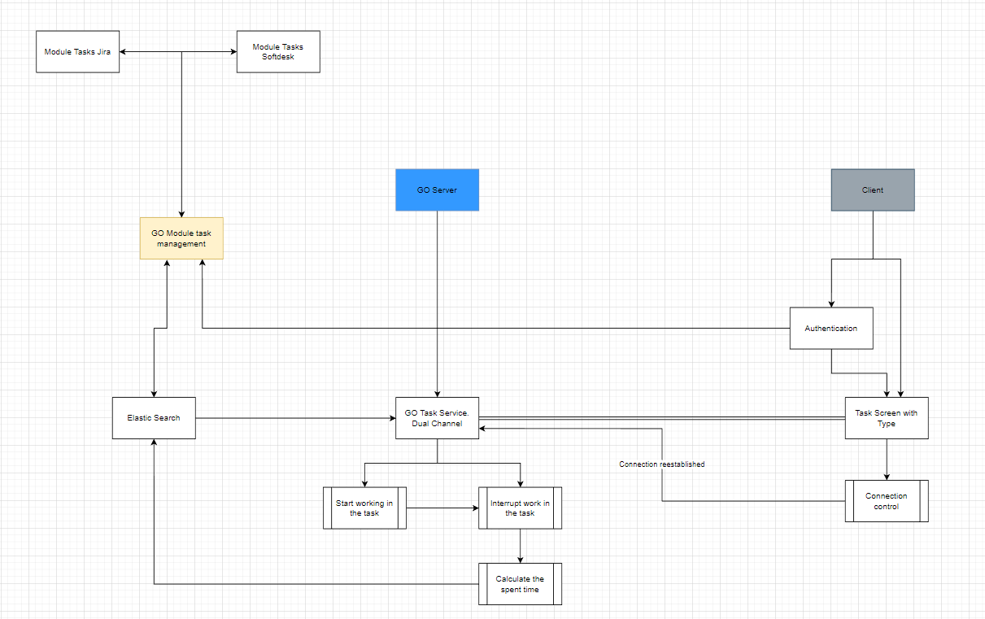Select the Task Screen with Type node
The image size is (985, 619).
886,417
